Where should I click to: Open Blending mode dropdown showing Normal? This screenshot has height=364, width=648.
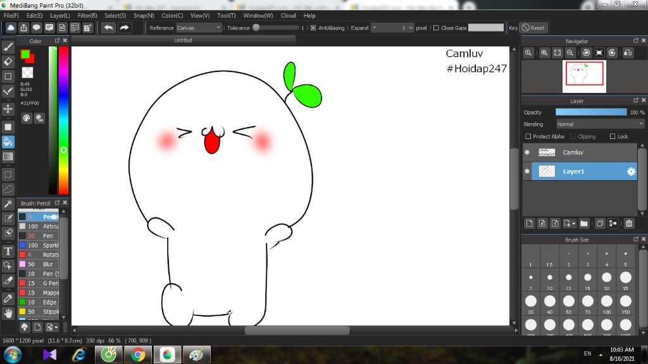pyautogui.click(x=600, y=124)
